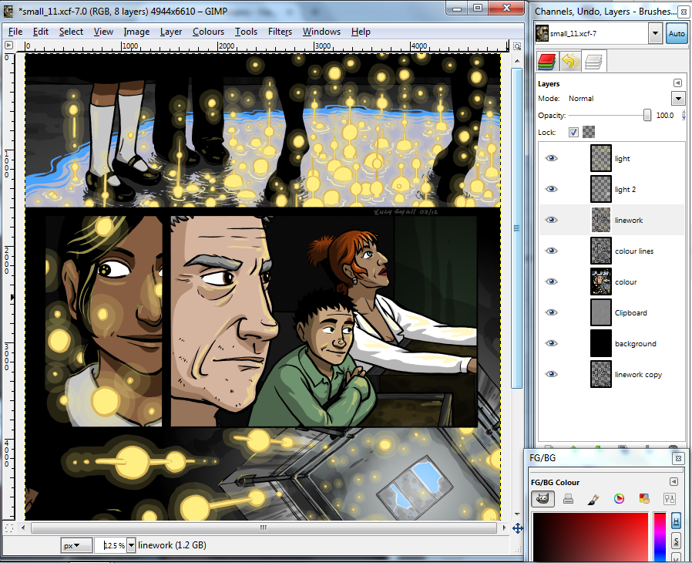
Task: Click the hue vertical colour strip
Action: pyautogui.click(x=660, y=537)
